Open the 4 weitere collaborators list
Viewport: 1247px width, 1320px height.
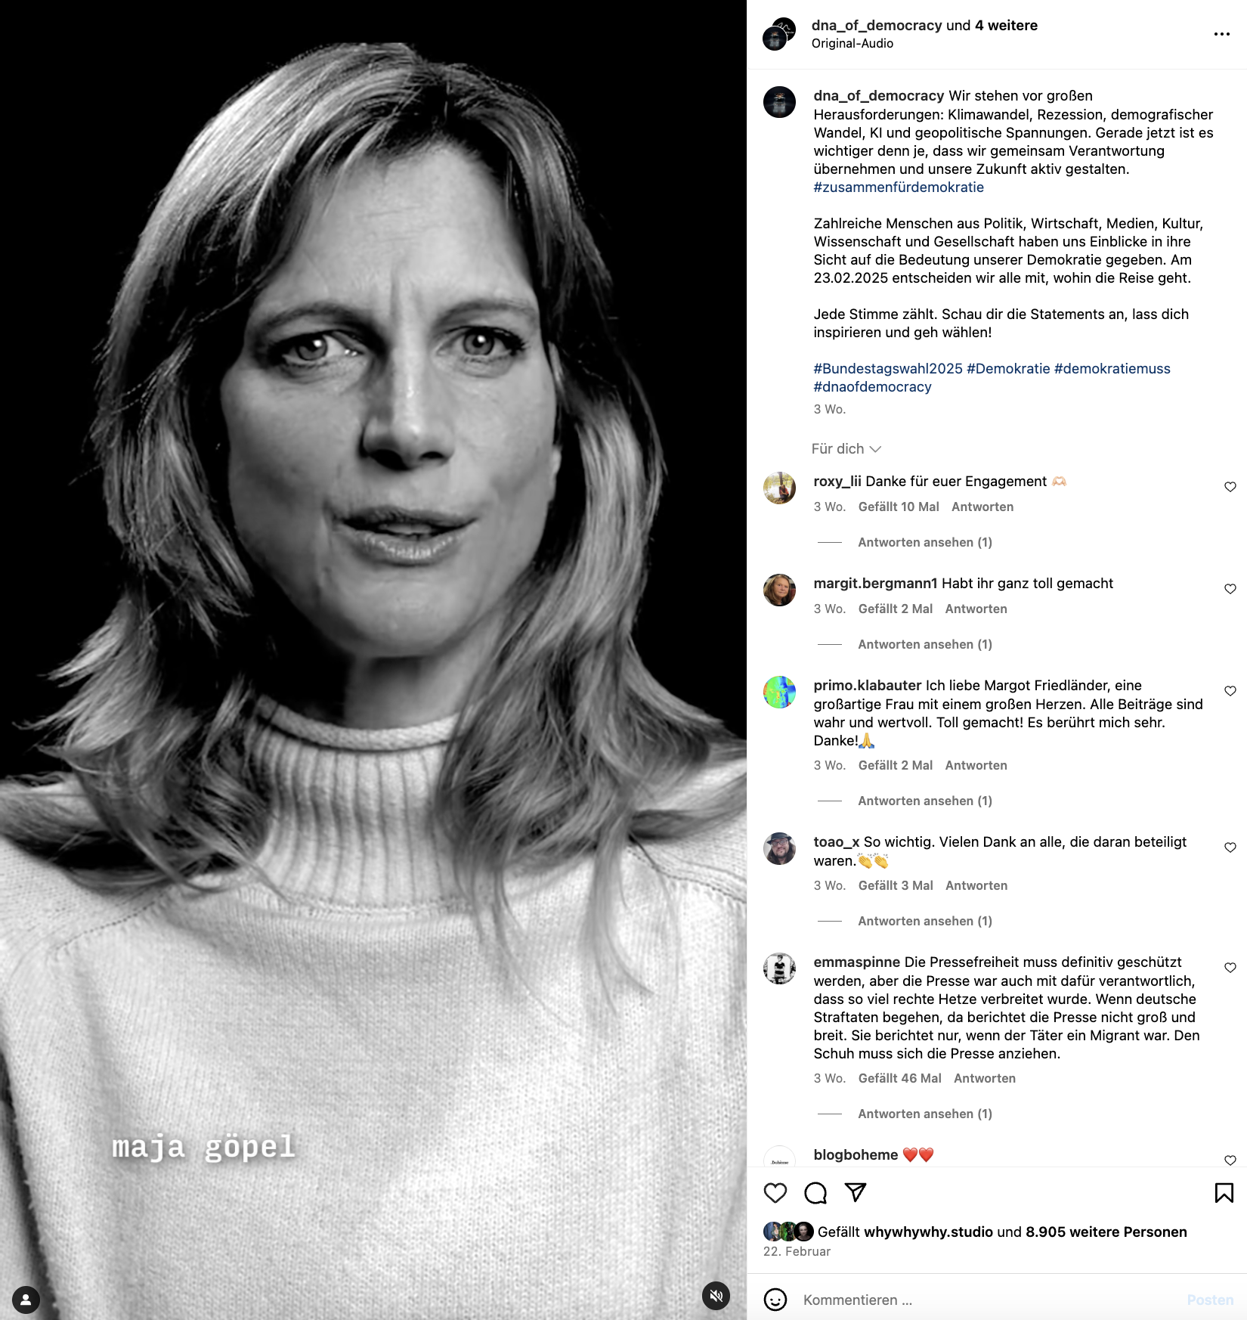(1006, 25)
